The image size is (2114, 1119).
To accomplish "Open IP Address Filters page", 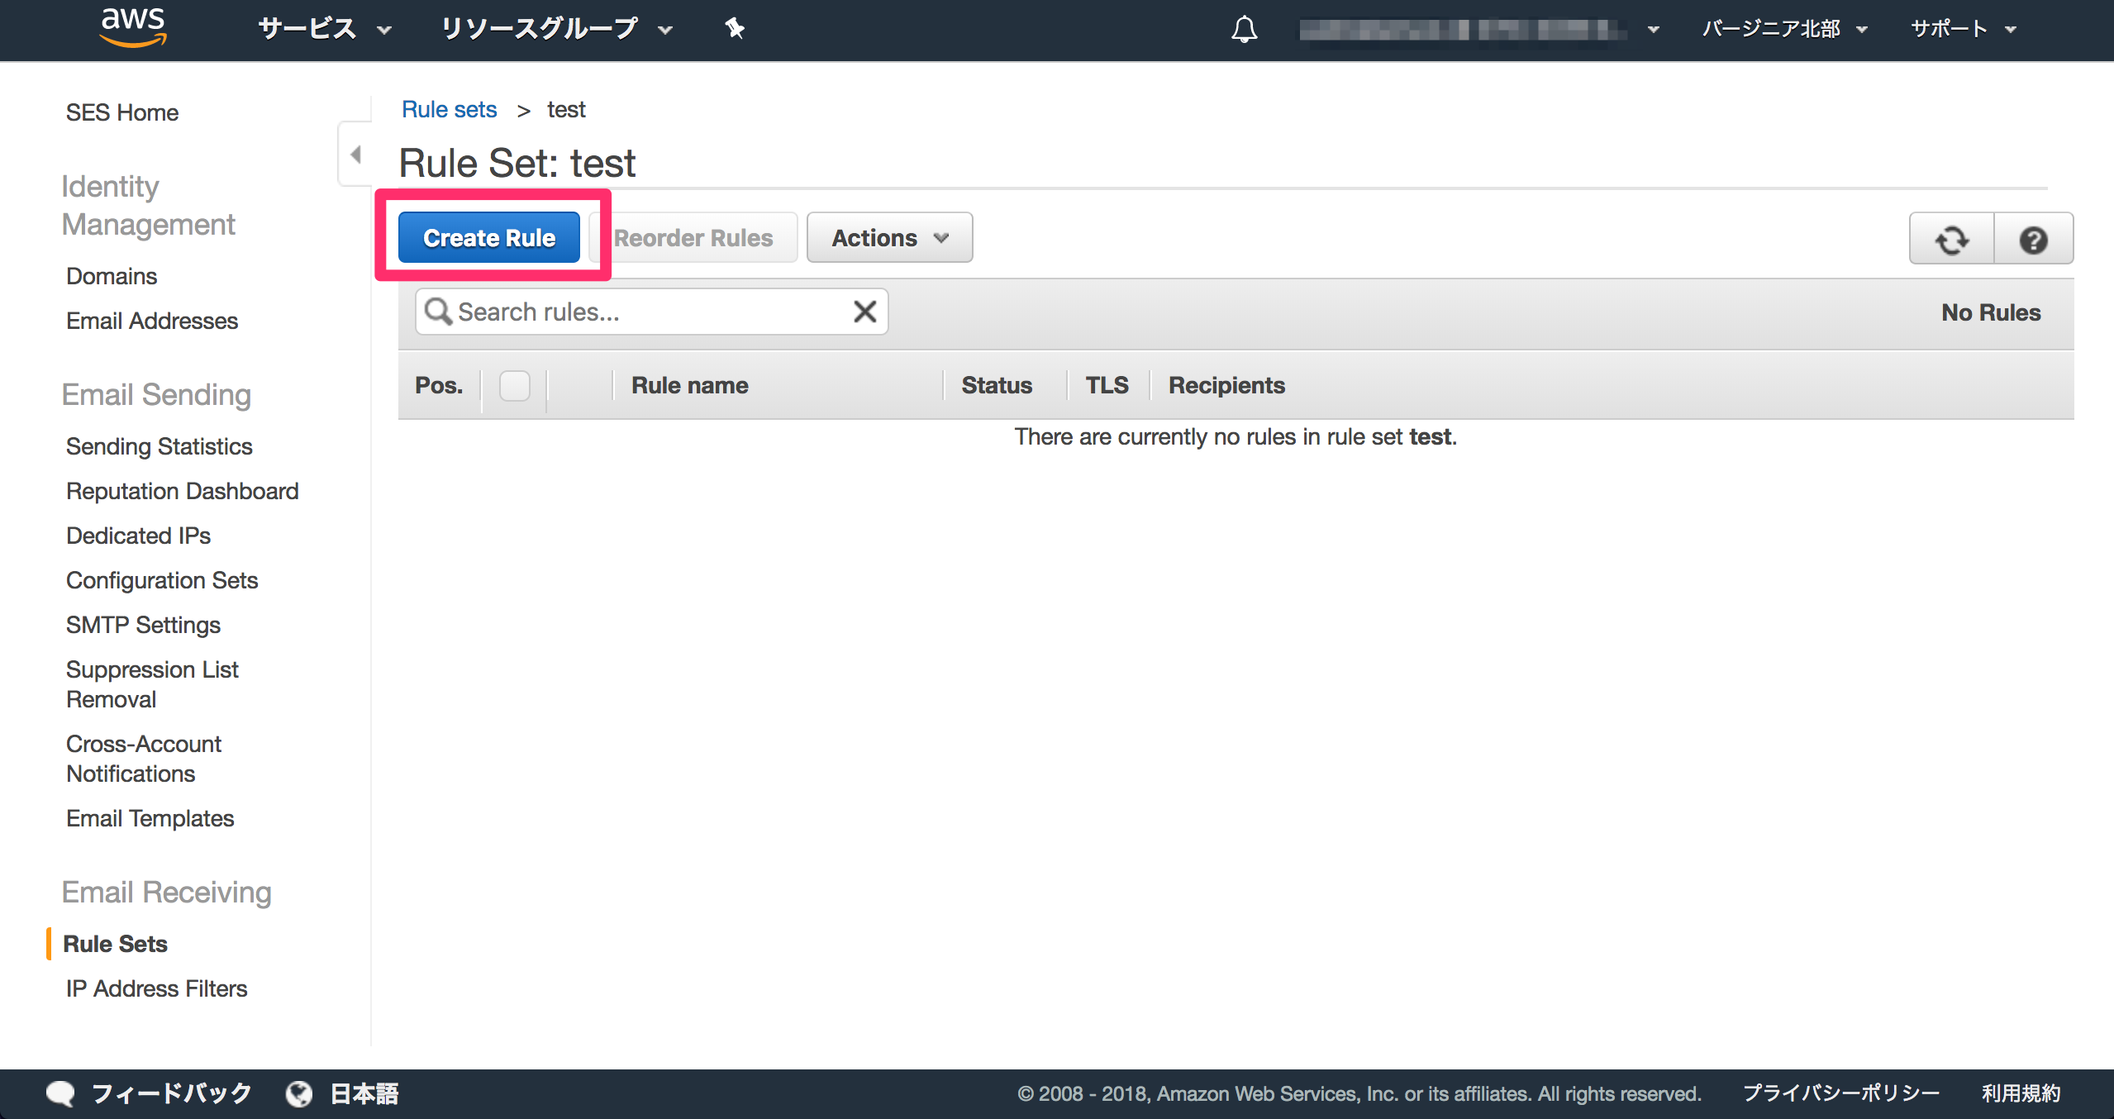I will pos(157,988).
